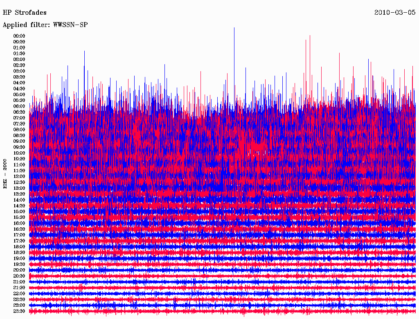
Task: Select the 04:30 time label
Action: click(x=19, y=89)
